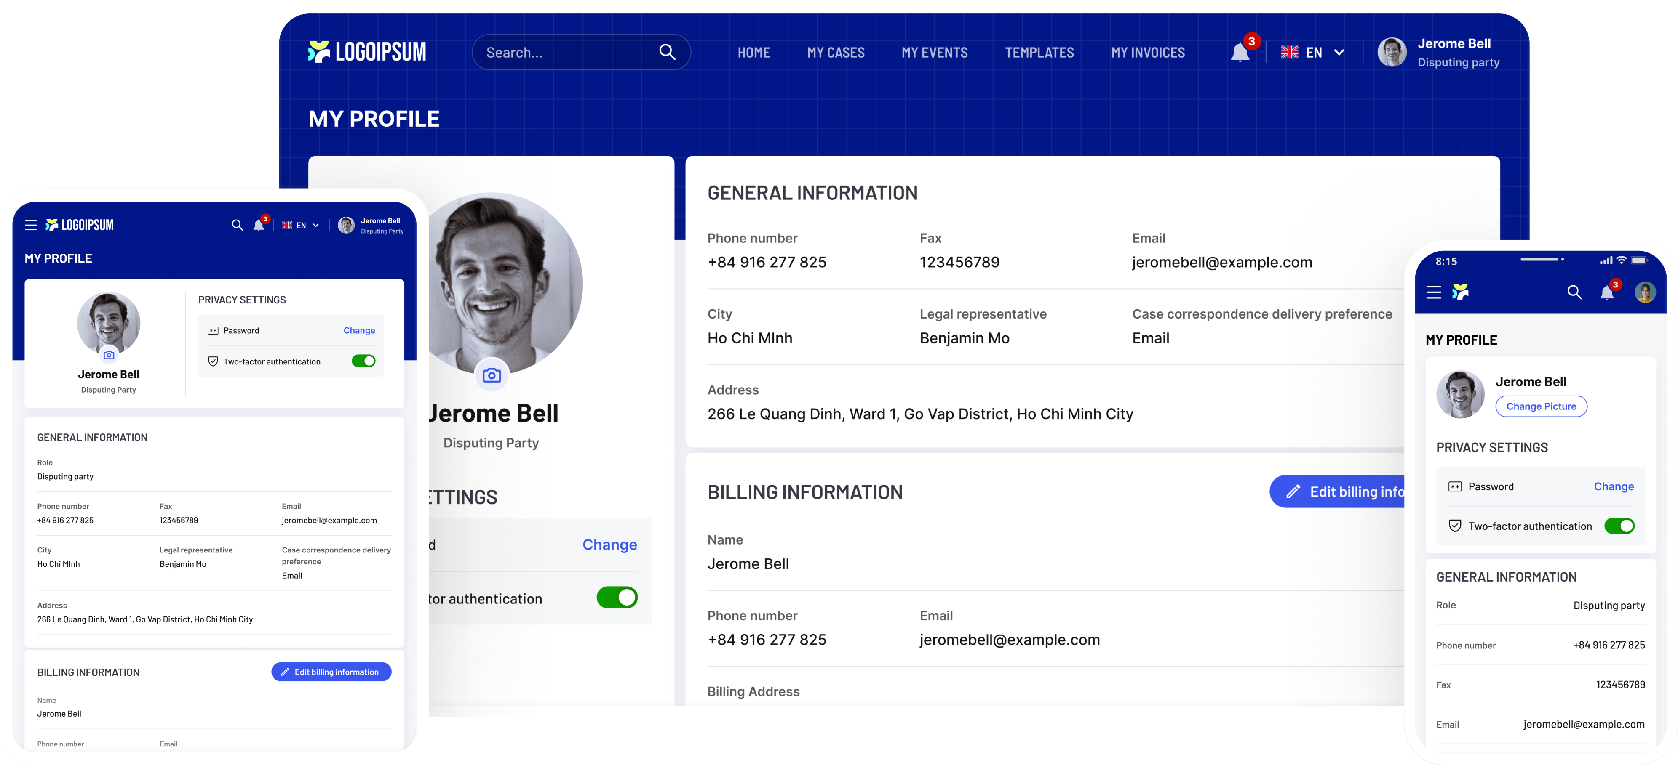1678x765 pixels.
Task: Open hamburger menu in mobile view
Action: coord(1433,292)
